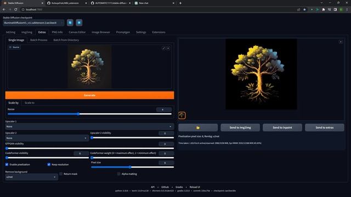Viewport: 351px width, 197px height.
Task: Open the Extensions tab
Action: [x=158, y=32]
